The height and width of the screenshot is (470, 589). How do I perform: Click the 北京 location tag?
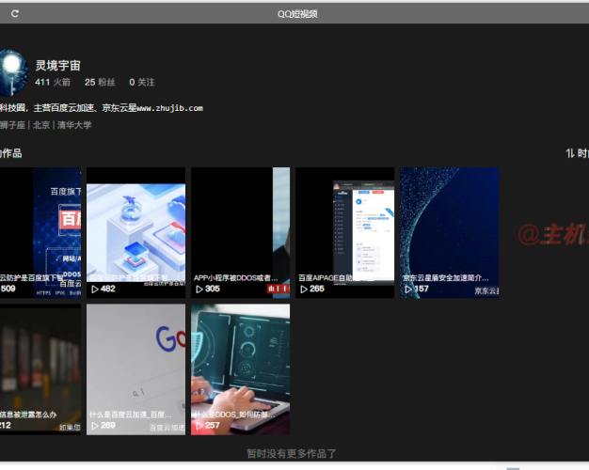click(41, 125)
